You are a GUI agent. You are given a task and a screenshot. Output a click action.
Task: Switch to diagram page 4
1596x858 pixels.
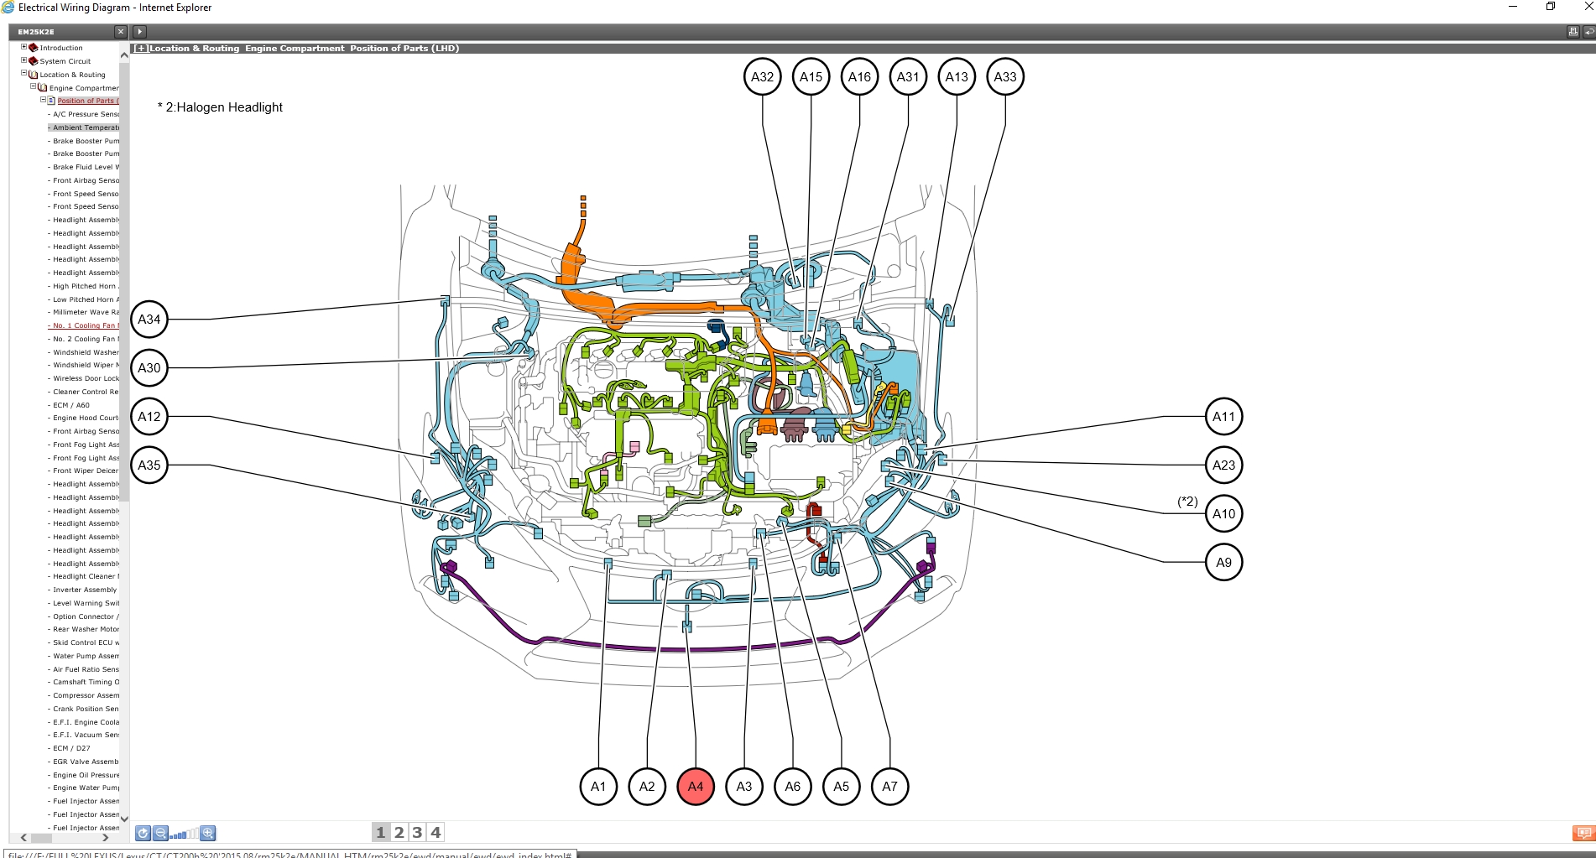436,832
